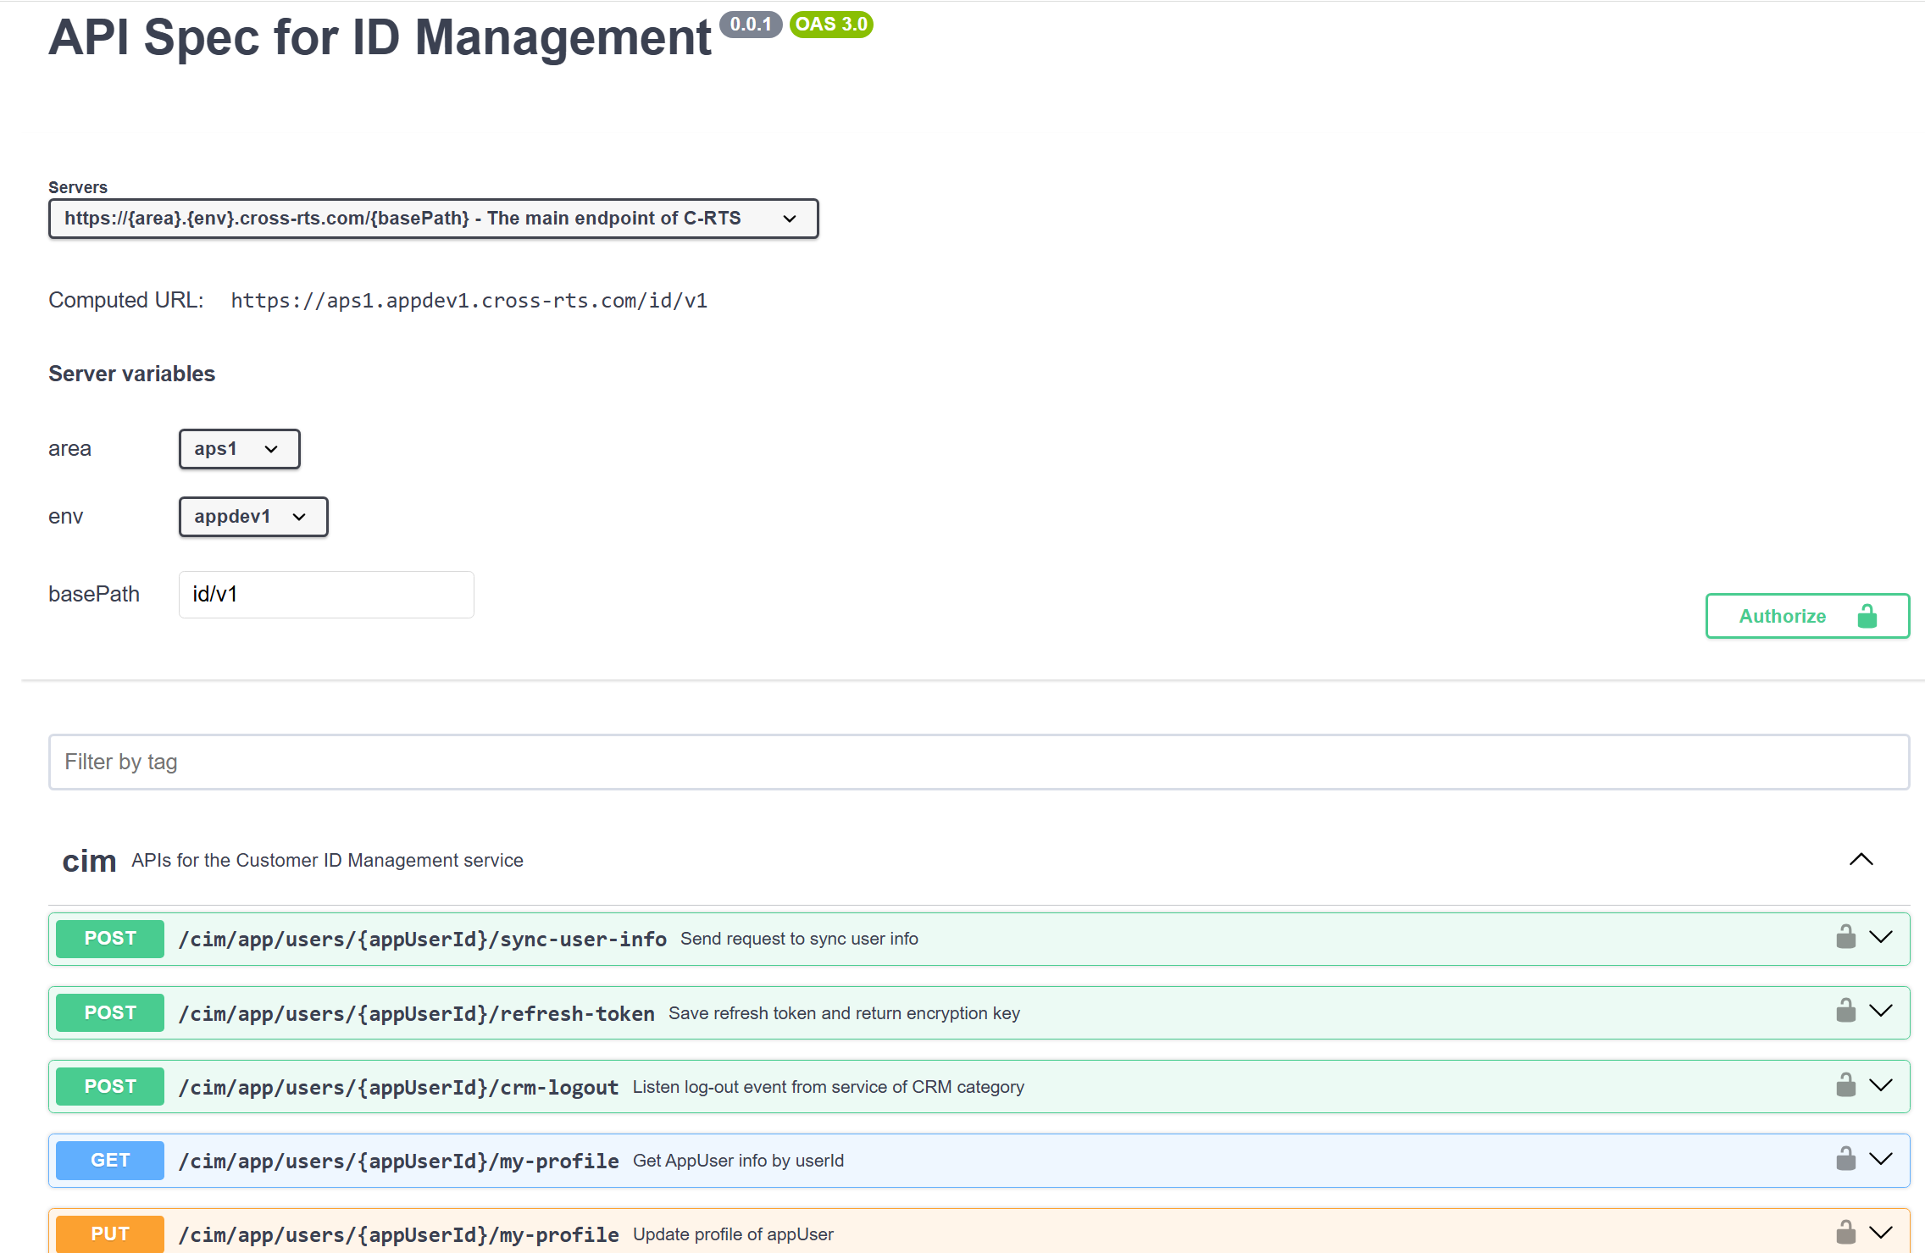Open the env variable dropdown showing appdev1
The height and width of the screenshot is (1253, 1925).
coord(252,516)
